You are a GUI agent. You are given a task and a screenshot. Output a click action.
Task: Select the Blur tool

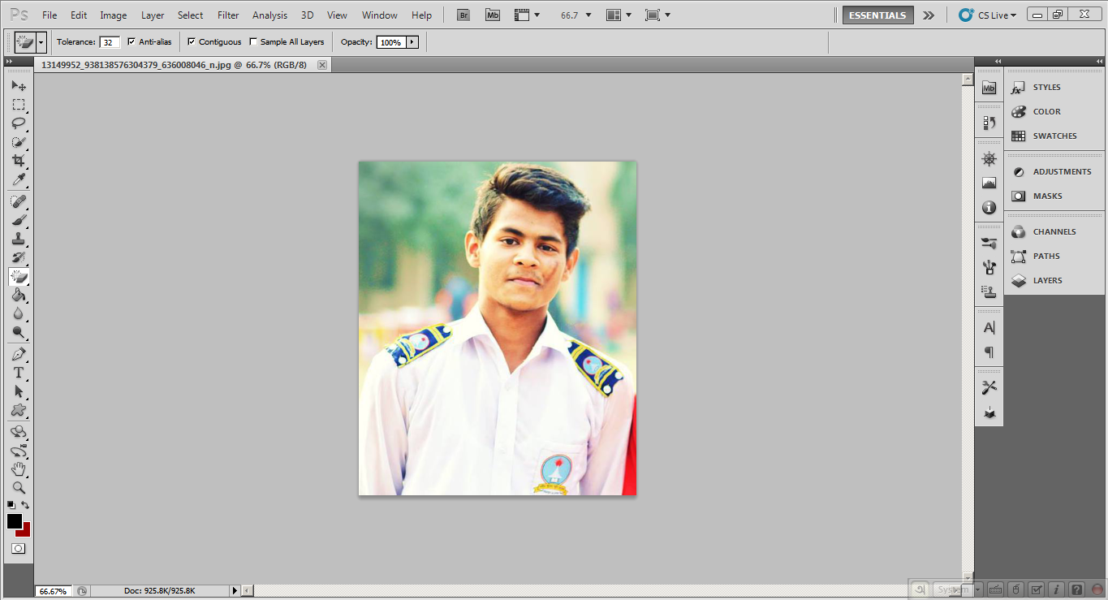coord(19,313)
